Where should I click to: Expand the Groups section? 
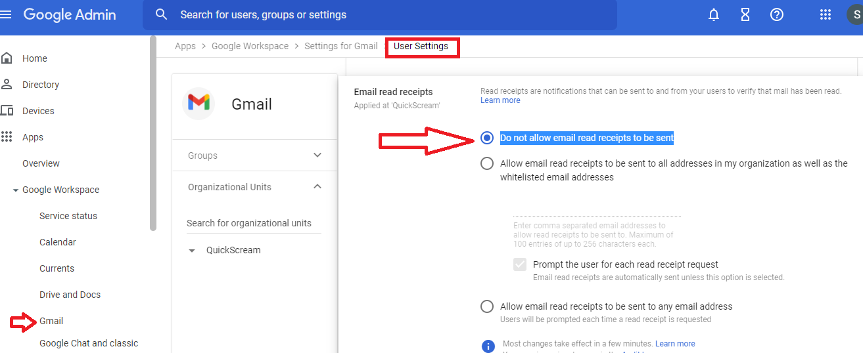(x=317, y=156)
